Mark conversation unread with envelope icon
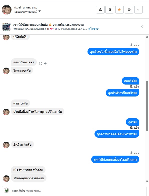Image resolution: width=149 pixels, height=196 pixels. (129, 10)
